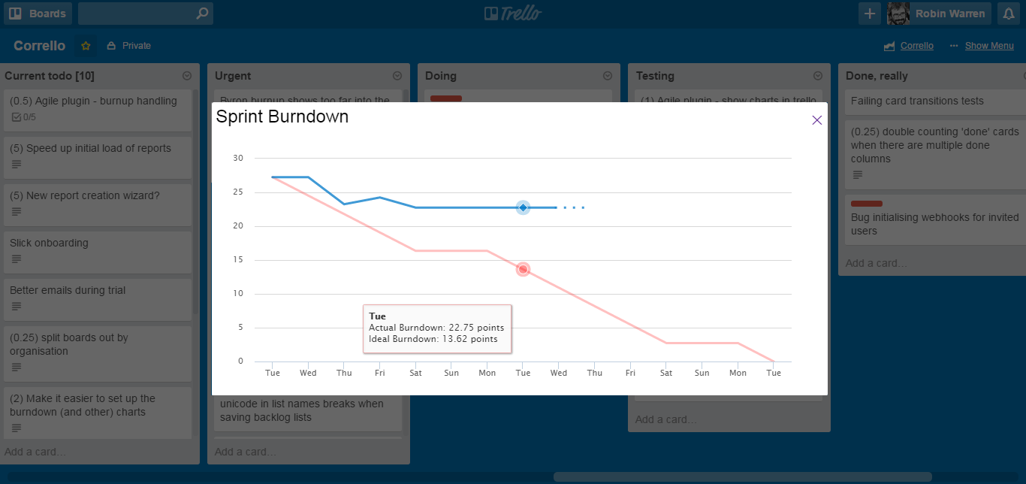Open notifications bell icon
This screenshot has width=1026, height=484.
point(1009,14)
